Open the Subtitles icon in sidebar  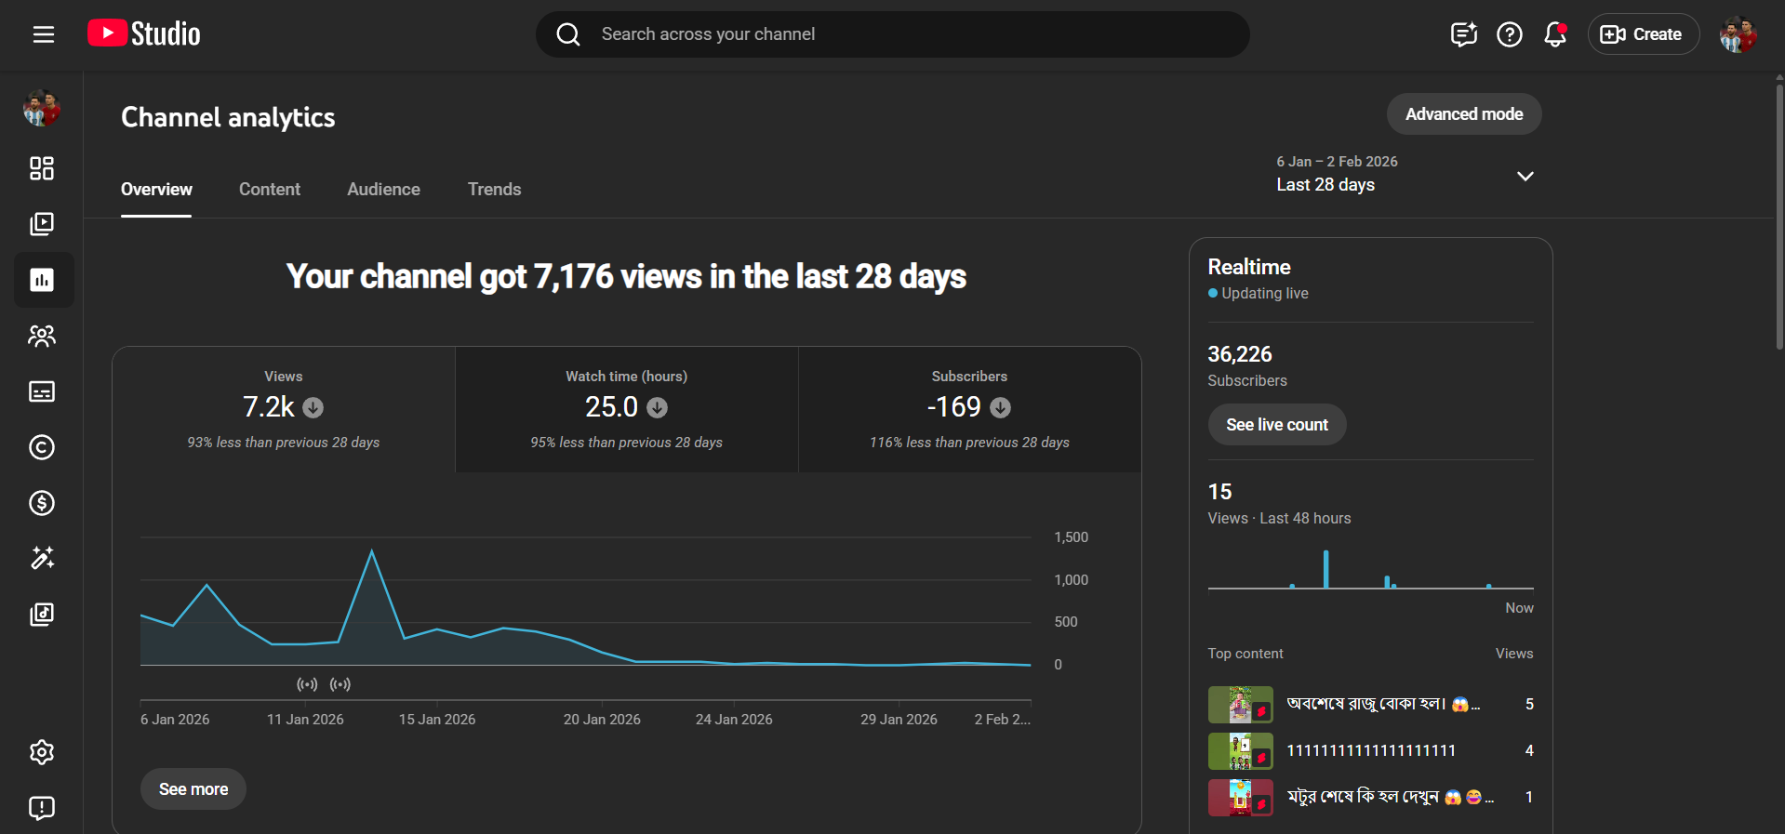[42, 391]
